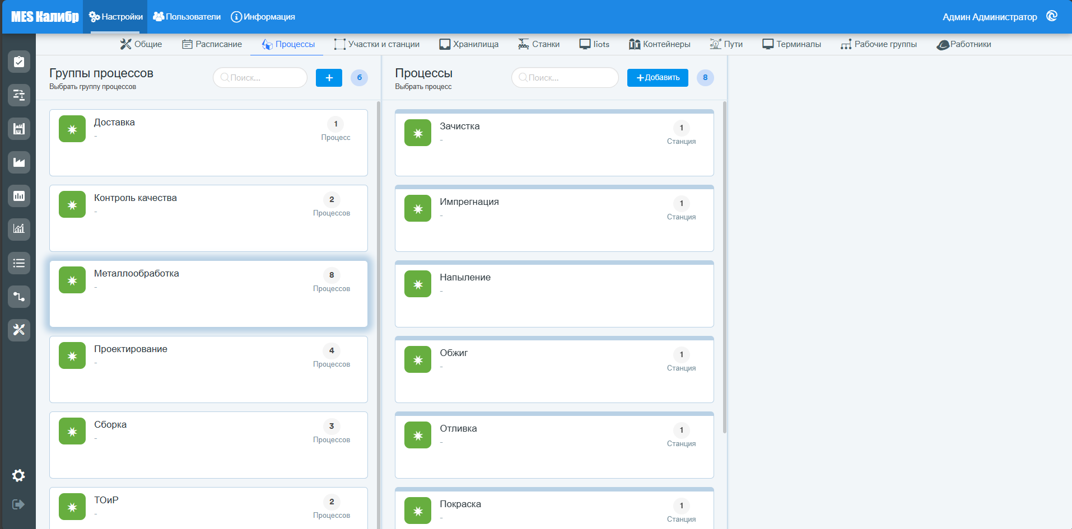This screenshot has width=1072, height=529.
Task: Click the gear icon in the sidebar
Action: [x=18, y=475]
